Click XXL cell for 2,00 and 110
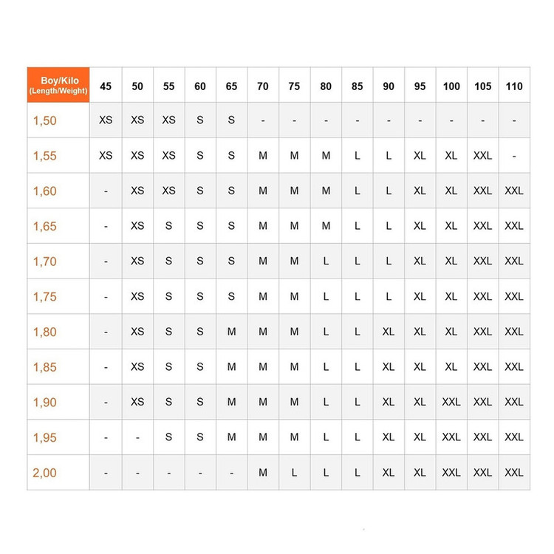The height and width of the screenshot is (554, 554). pyautogui.click(x=514, y=472)
